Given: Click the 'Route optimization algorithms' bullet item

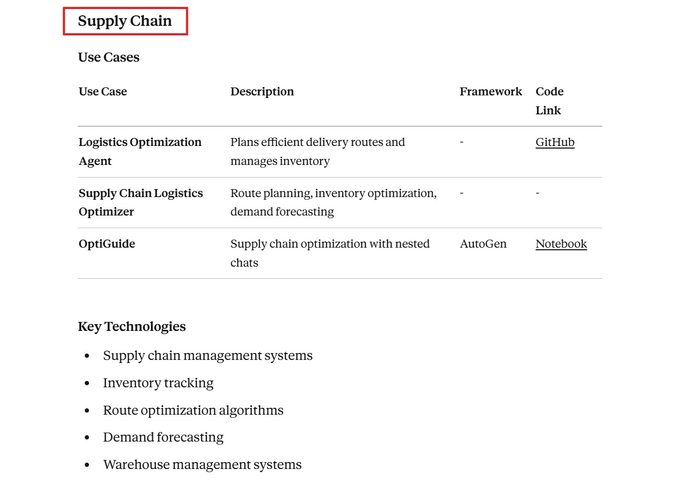Looking at the screenshot, I should 193,410.
